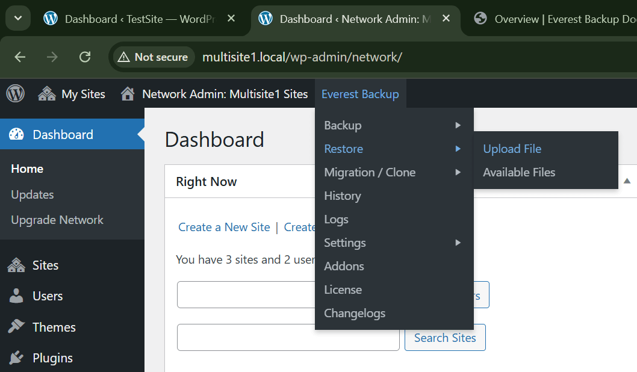Click the Dashboard gauge icon in sidebar
This screenshot has width=637, height=372.
(17, 135)
